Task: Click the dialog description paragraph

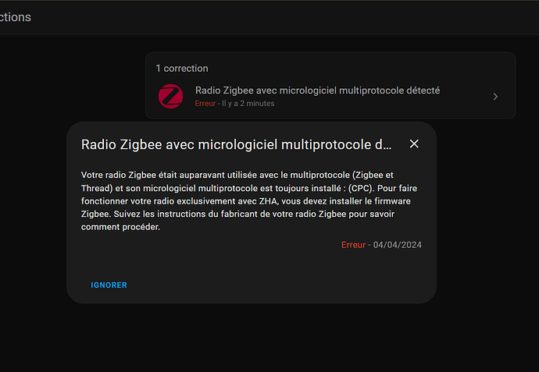Action: [251, 200]
